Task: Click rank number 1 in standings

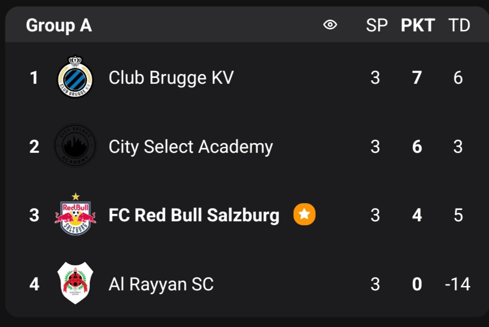Action: click(x=34, y=77)
